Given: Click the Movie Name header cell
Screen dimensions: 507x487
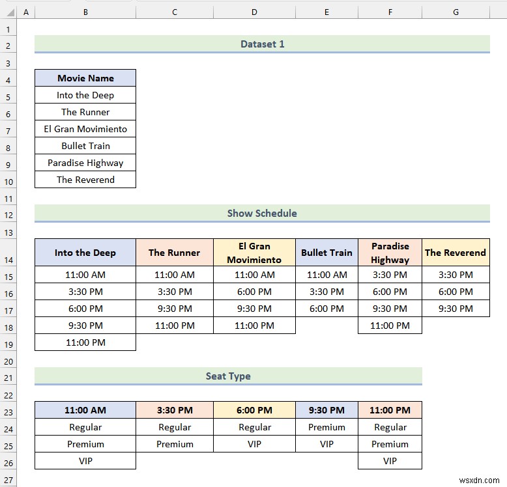Looking at the screenshot, I should [85, 78].
